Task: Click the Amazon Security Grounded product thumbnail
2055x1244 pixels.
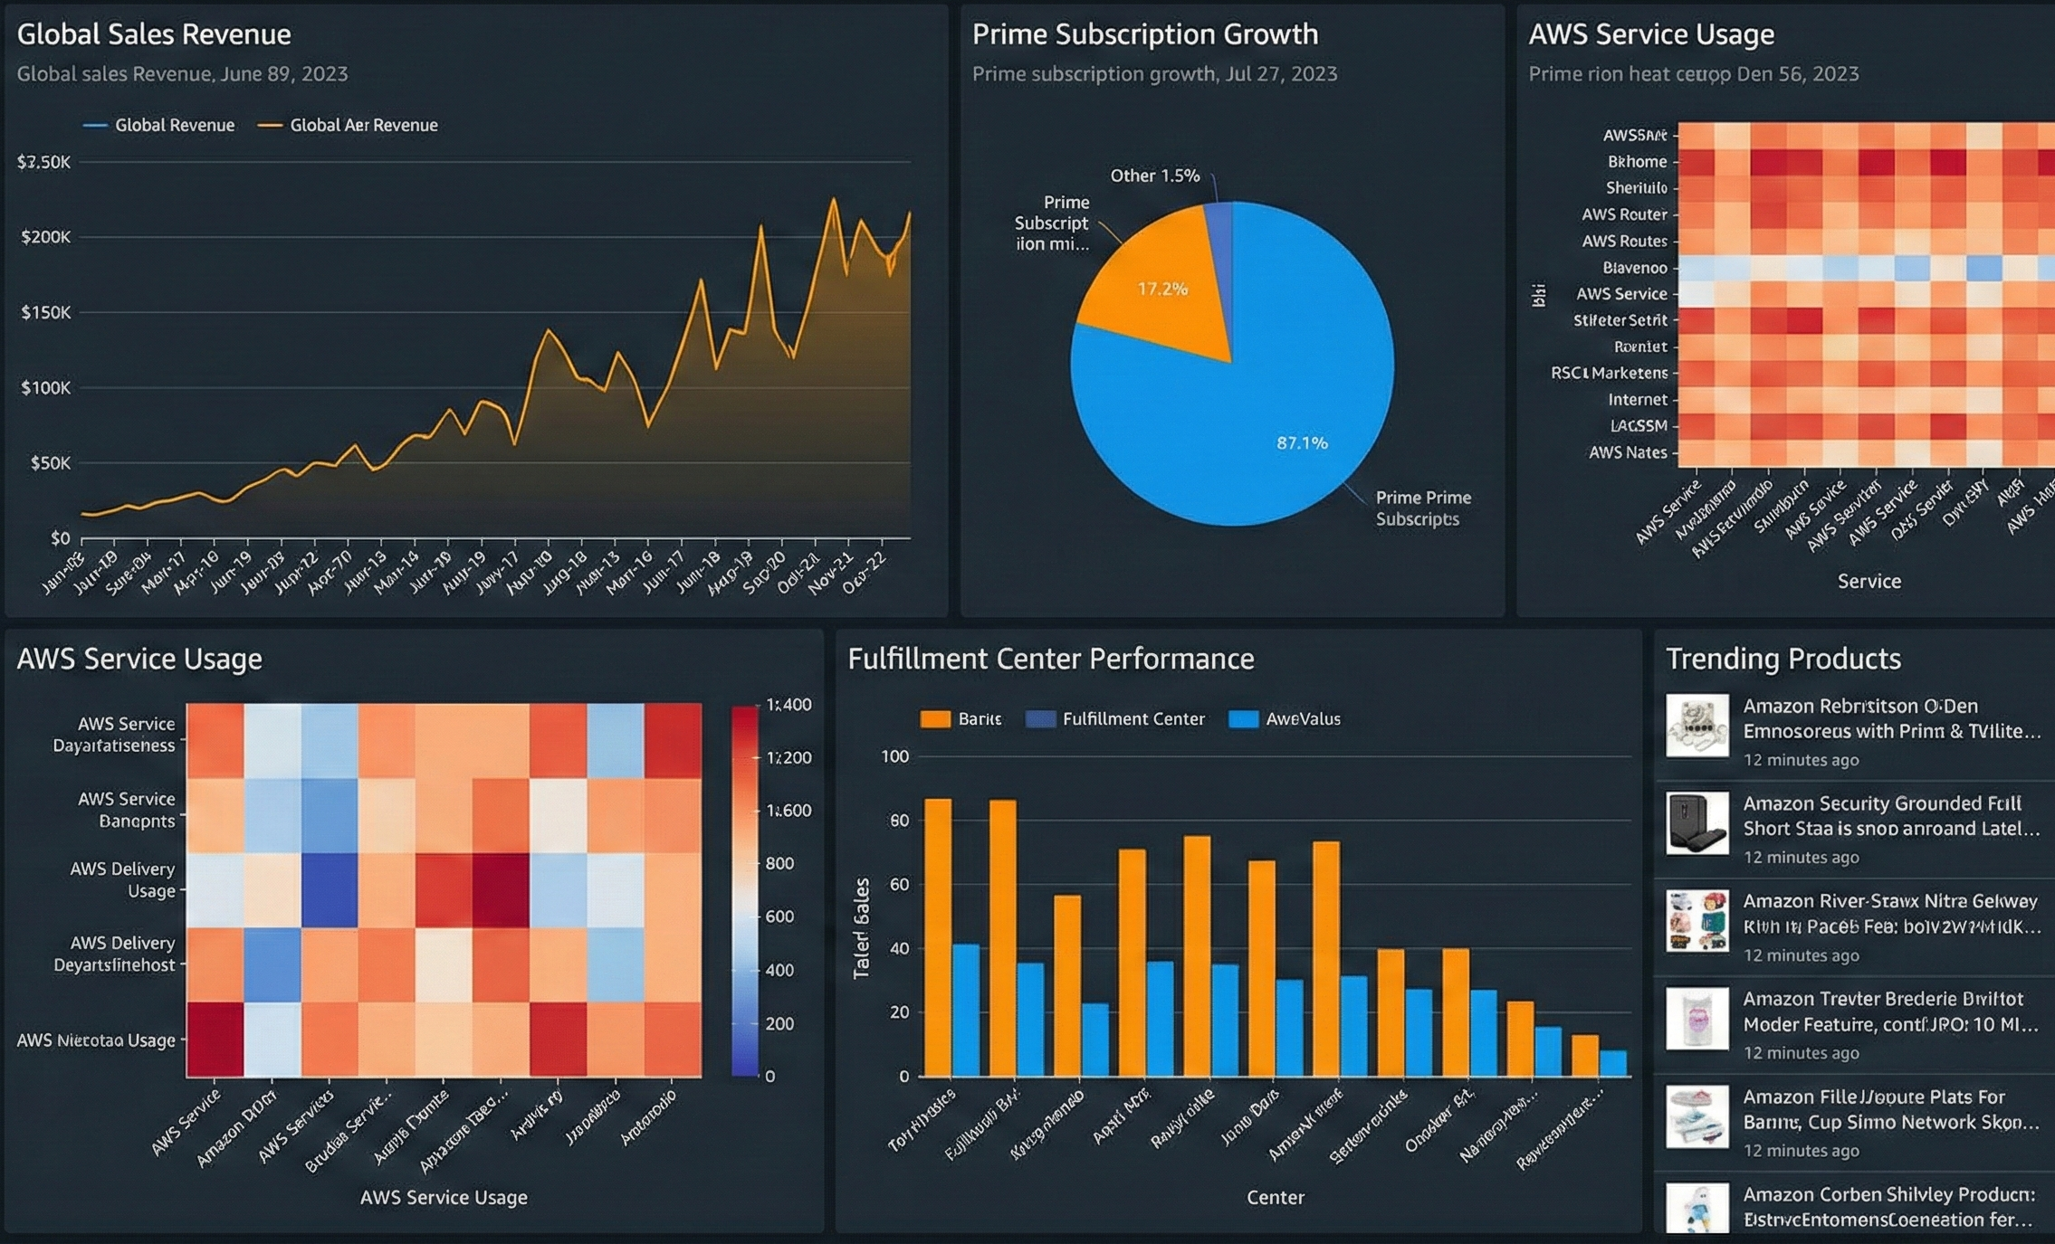Action: [x=1697, y=823]
